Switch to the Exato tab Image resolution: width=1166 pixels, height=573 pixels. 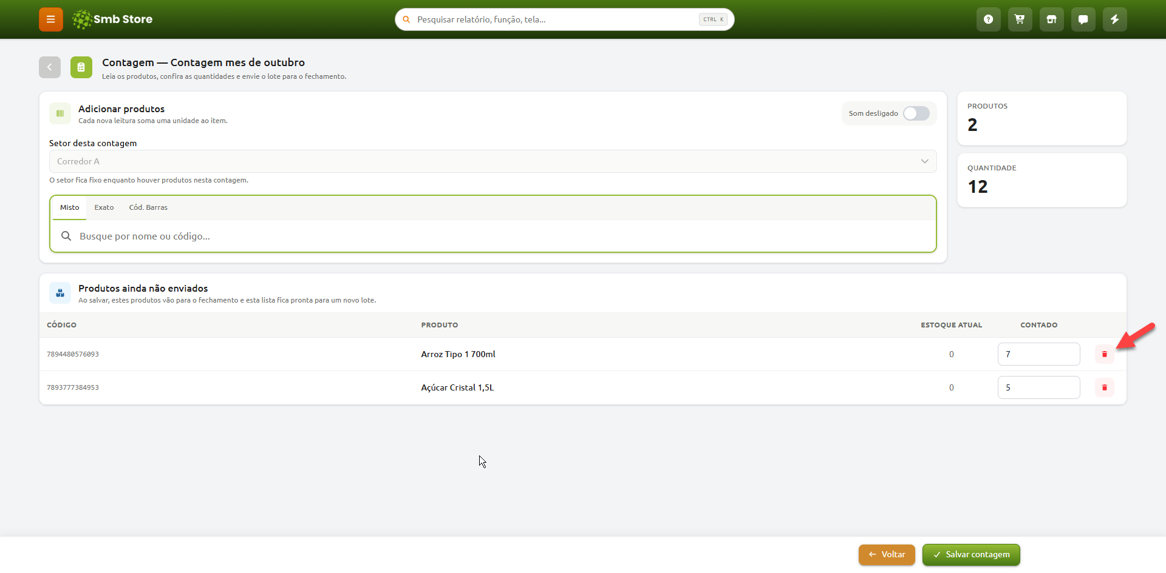(104, 207)
